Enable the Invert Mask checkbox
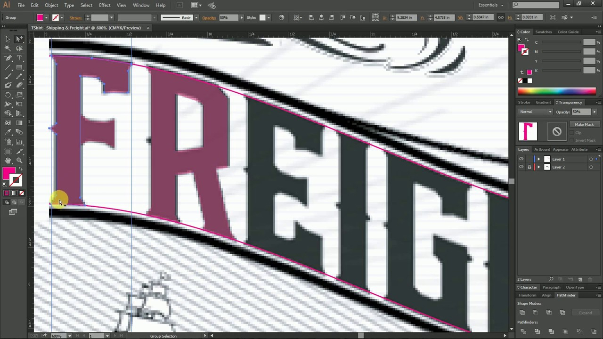Screen dimensions: 603x339 pos(572,140)
